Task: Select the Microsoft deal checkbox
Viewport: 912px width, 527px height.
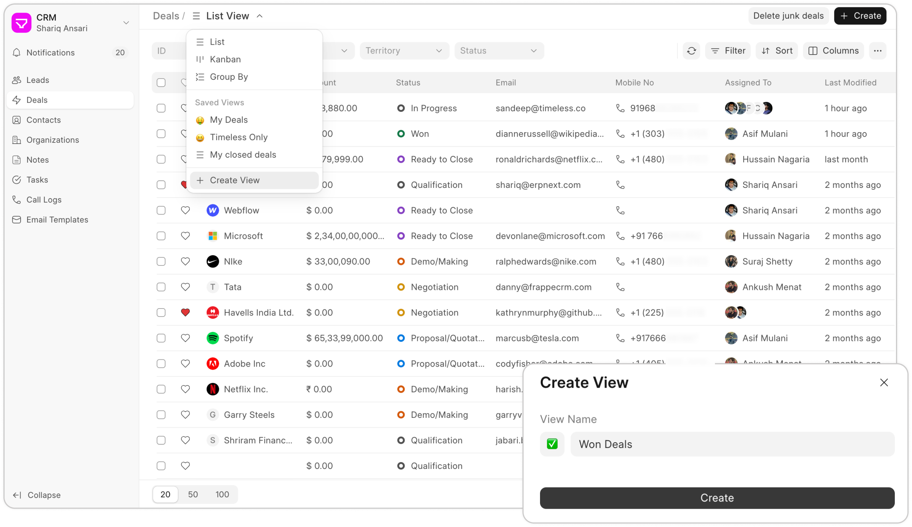Action: (161, 236)
